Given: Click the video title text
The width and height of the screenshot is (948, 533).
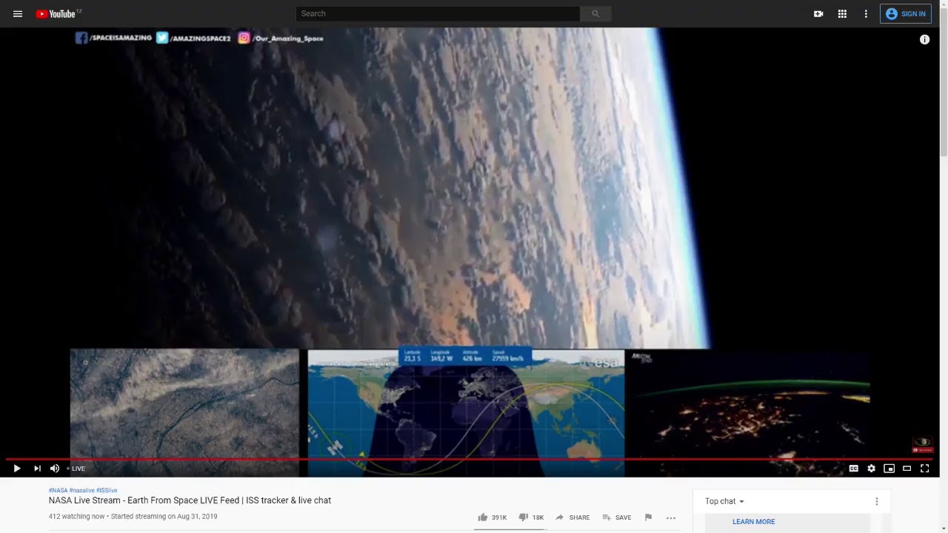Looking at the screenshot, I should [190, 500].
